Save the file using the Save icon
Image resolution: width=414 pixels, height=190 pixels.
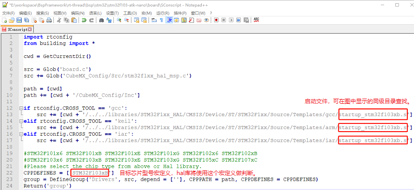point(19,20)
